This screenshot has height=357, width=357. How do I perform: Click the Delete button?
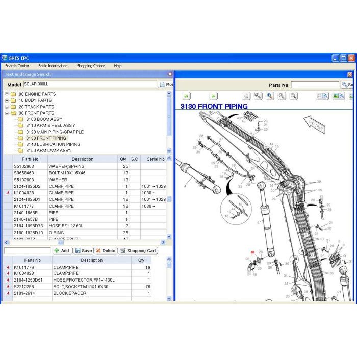tap(106, 251)
